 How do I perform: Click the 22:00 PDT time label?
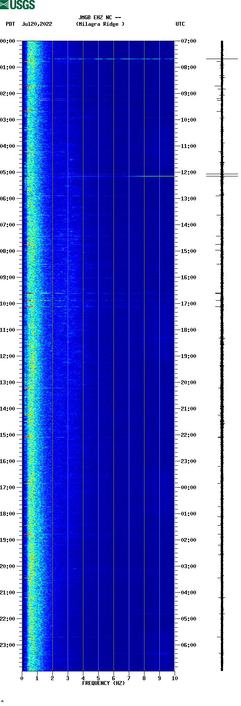pos(8,619)
